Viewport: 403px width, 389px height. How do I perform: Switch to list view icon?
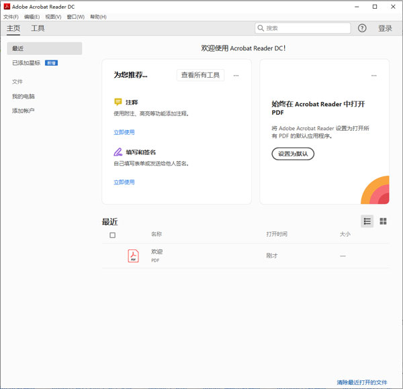[x=367, y=221]
